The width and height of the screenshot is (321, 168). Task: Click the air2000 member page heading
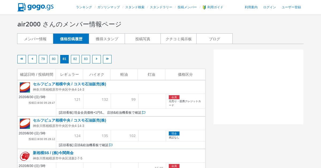[70, 24]
